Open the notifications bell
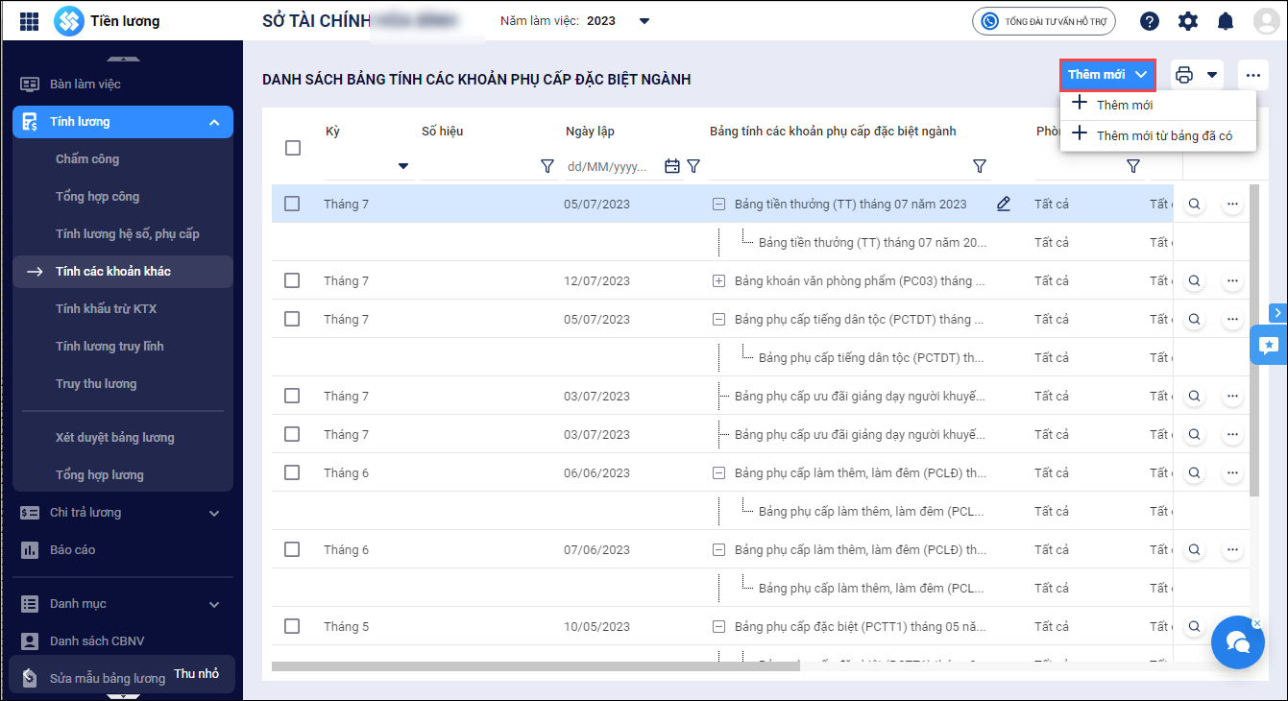This screenshot has width=1288, height=701. tap(1226, 21)
